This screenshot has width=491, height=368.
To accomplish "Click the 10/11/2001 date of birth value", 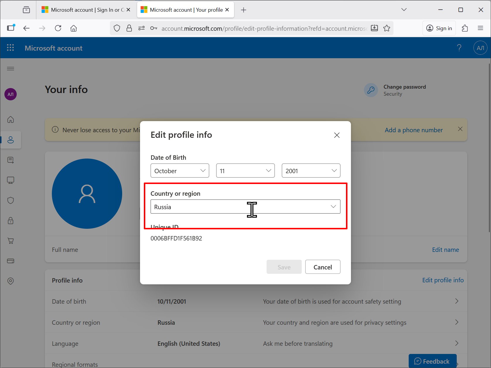I will 172,301.
